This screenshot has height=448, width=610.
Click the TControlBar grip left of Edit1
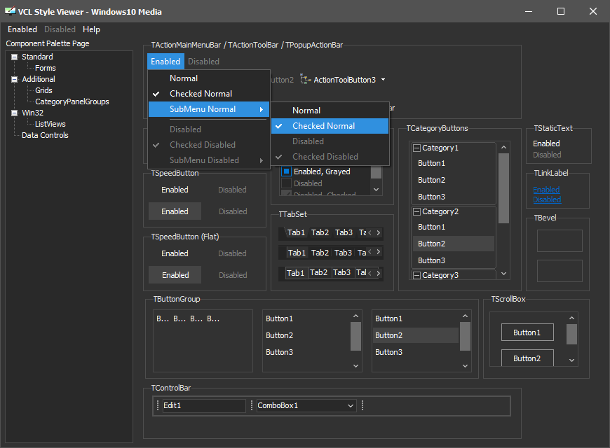coord(158,405)
